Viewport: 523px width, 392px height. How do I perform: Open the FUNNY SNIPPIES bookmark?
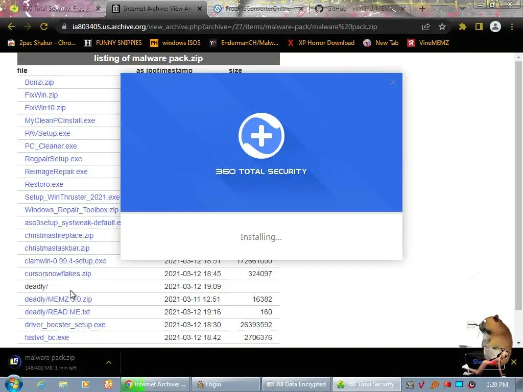click(x=113, y=43)
